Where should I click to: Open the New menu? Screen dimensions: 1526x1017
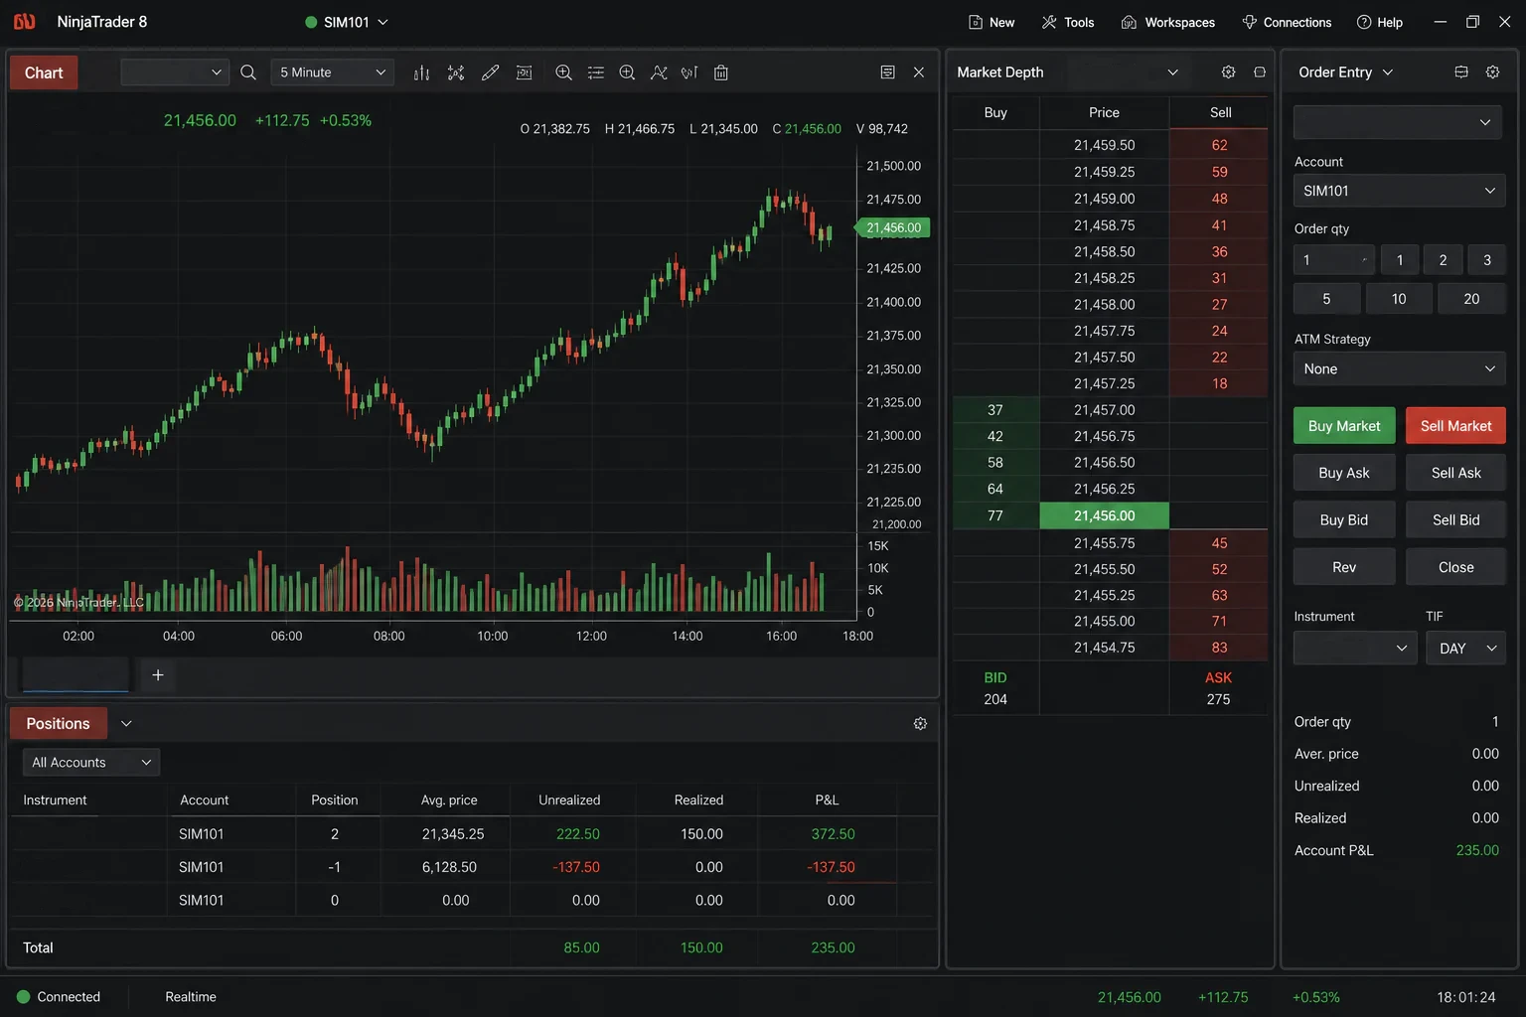(x=992, y=22)
